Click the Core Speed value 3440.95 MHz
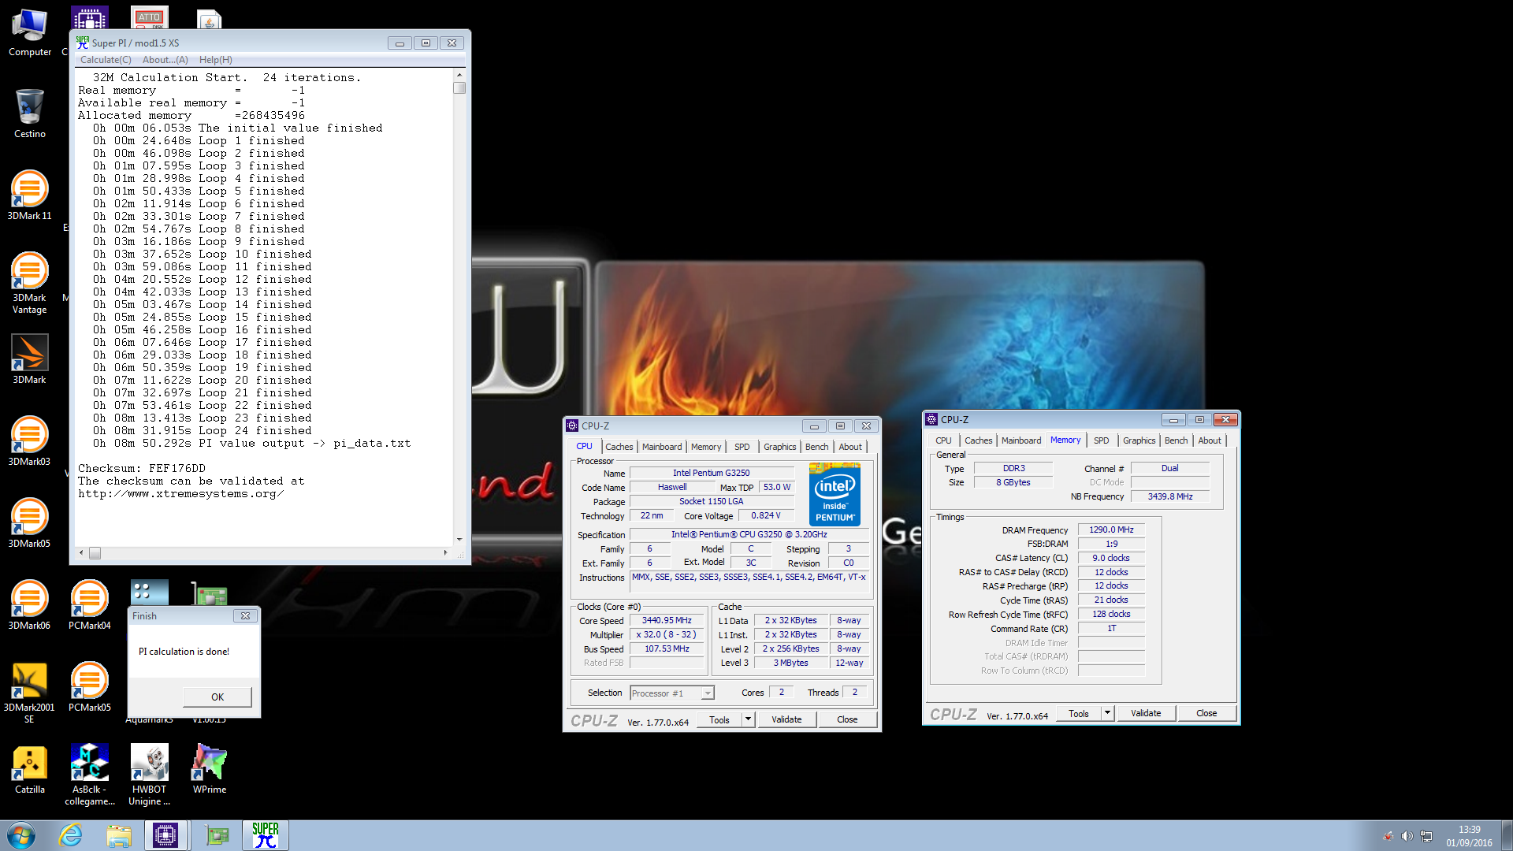 coord(667,621)
